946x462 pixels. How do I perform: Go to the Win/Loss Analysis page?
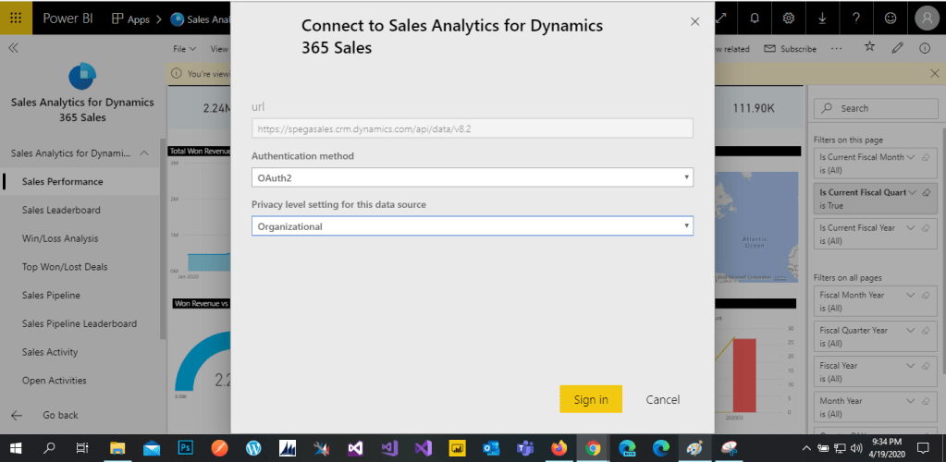tap(59, 238)
